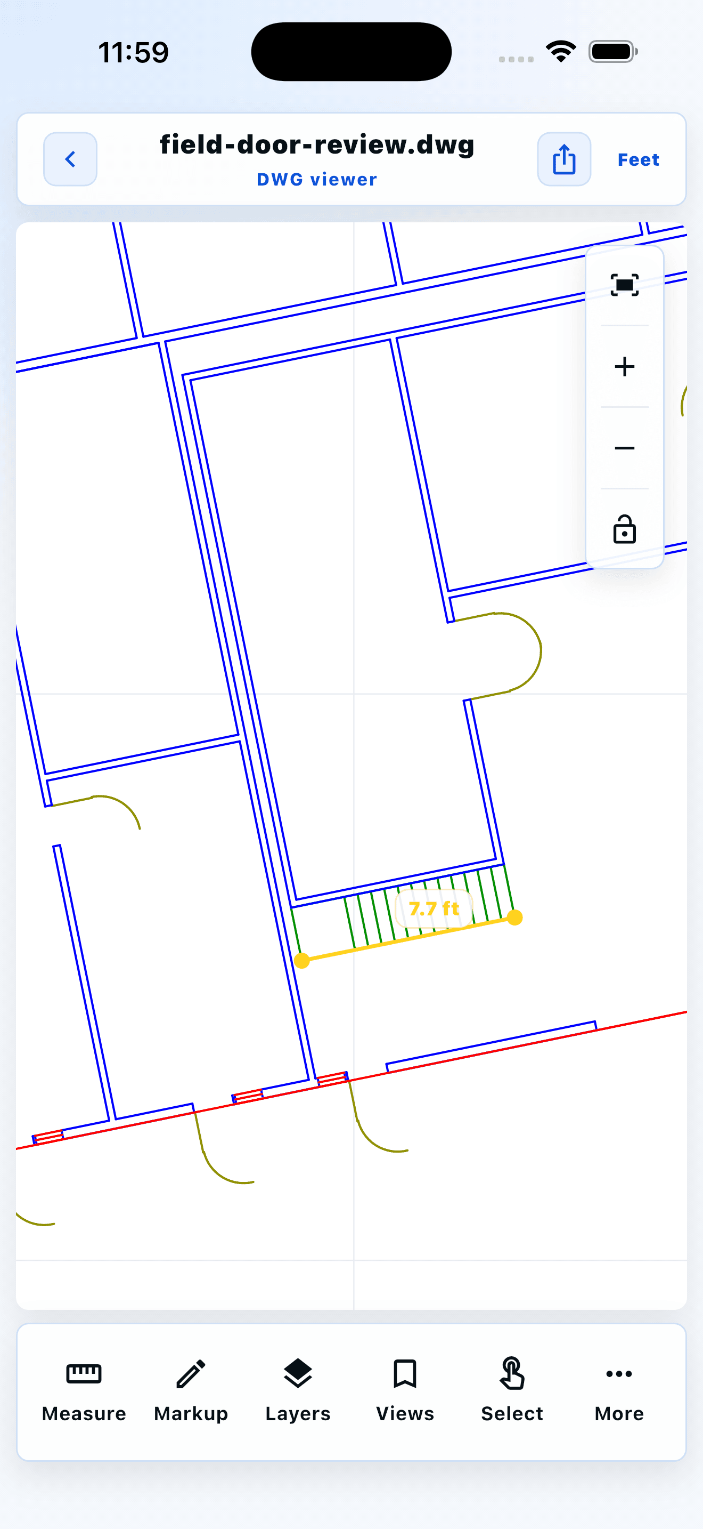Fit drawing to screen icon
Viewport: 703px width, 1529px height.
pos(624,285)
